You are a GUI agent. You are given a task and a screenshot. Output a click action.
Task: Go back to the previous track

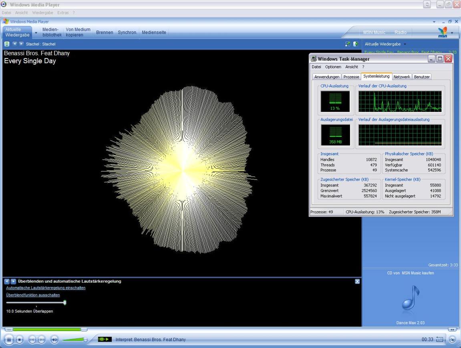pos(32,340)
